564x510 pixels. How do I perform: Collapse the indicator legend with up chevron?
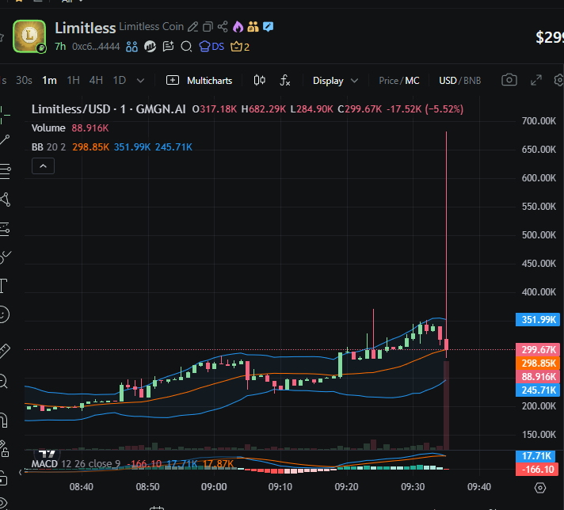point(43,166)
